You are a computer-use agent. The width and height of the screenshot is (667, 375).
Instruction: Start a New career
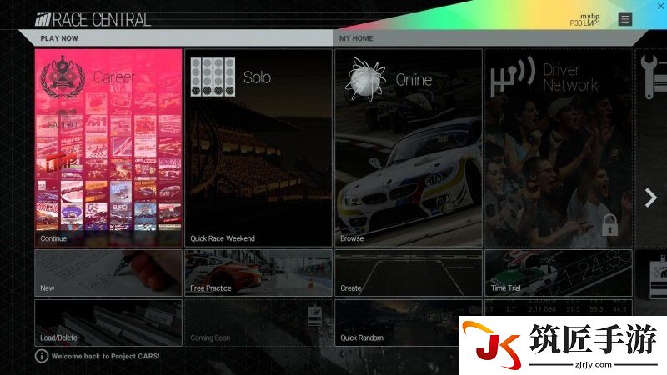108,272
